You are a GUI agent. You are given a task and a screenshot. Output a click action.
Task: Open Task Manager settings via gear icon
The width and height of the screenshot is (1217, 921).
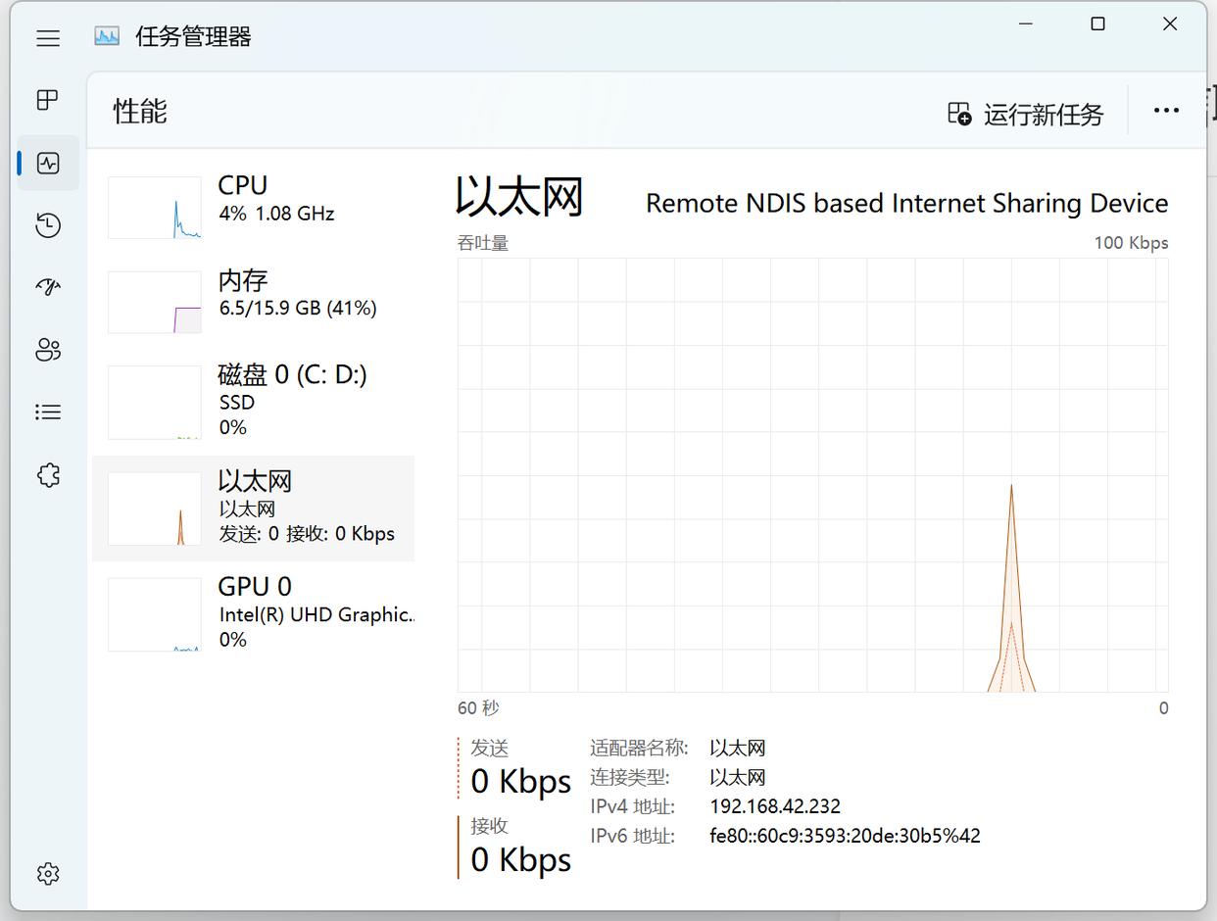click(x=48, y=873)
